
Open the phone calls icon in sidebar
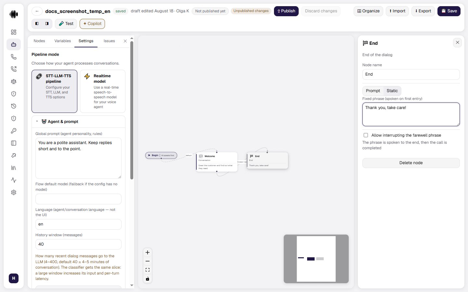click(14, 57)
